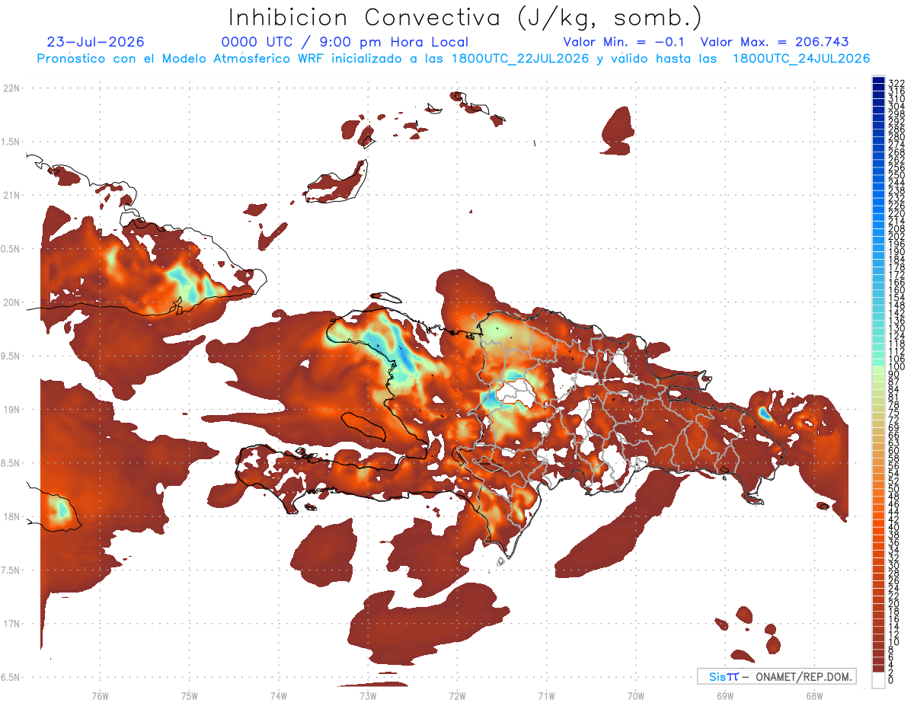Click the '75W' longitude label
This screenshot has height=706, width=914.
pos(190,695)
